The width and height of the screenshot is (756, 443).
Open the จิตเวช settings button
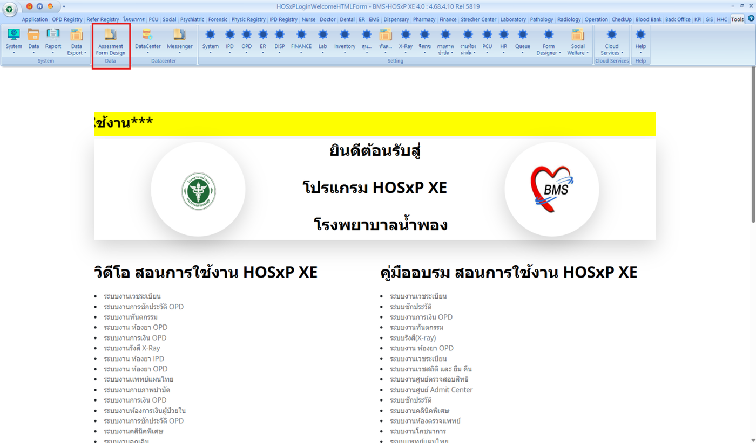click(425, 42)
